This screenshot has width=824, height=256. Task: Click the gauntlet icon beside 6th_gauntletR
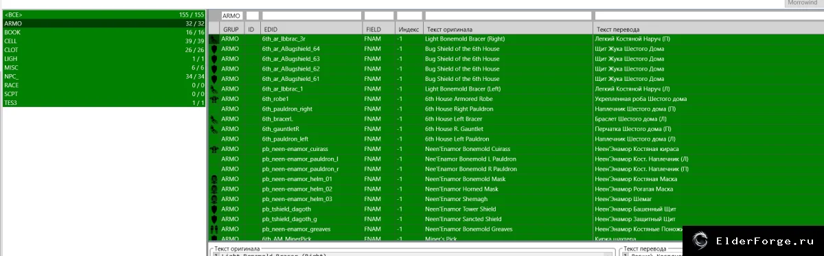(x=214, y=129)
